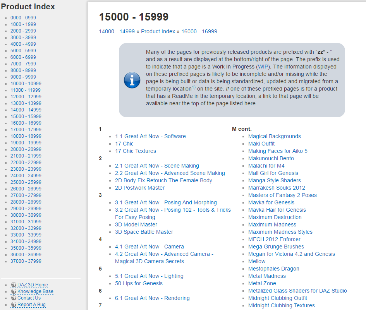This screenshot has height=310, width=366.
Task: Open 3D Space Battle Master link
Action: pyautogui.click(x=144, y=232)
